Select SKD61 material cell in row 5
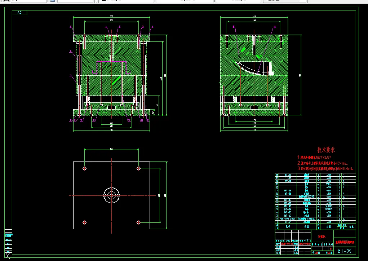368x261 pixels. coord(329,209)
